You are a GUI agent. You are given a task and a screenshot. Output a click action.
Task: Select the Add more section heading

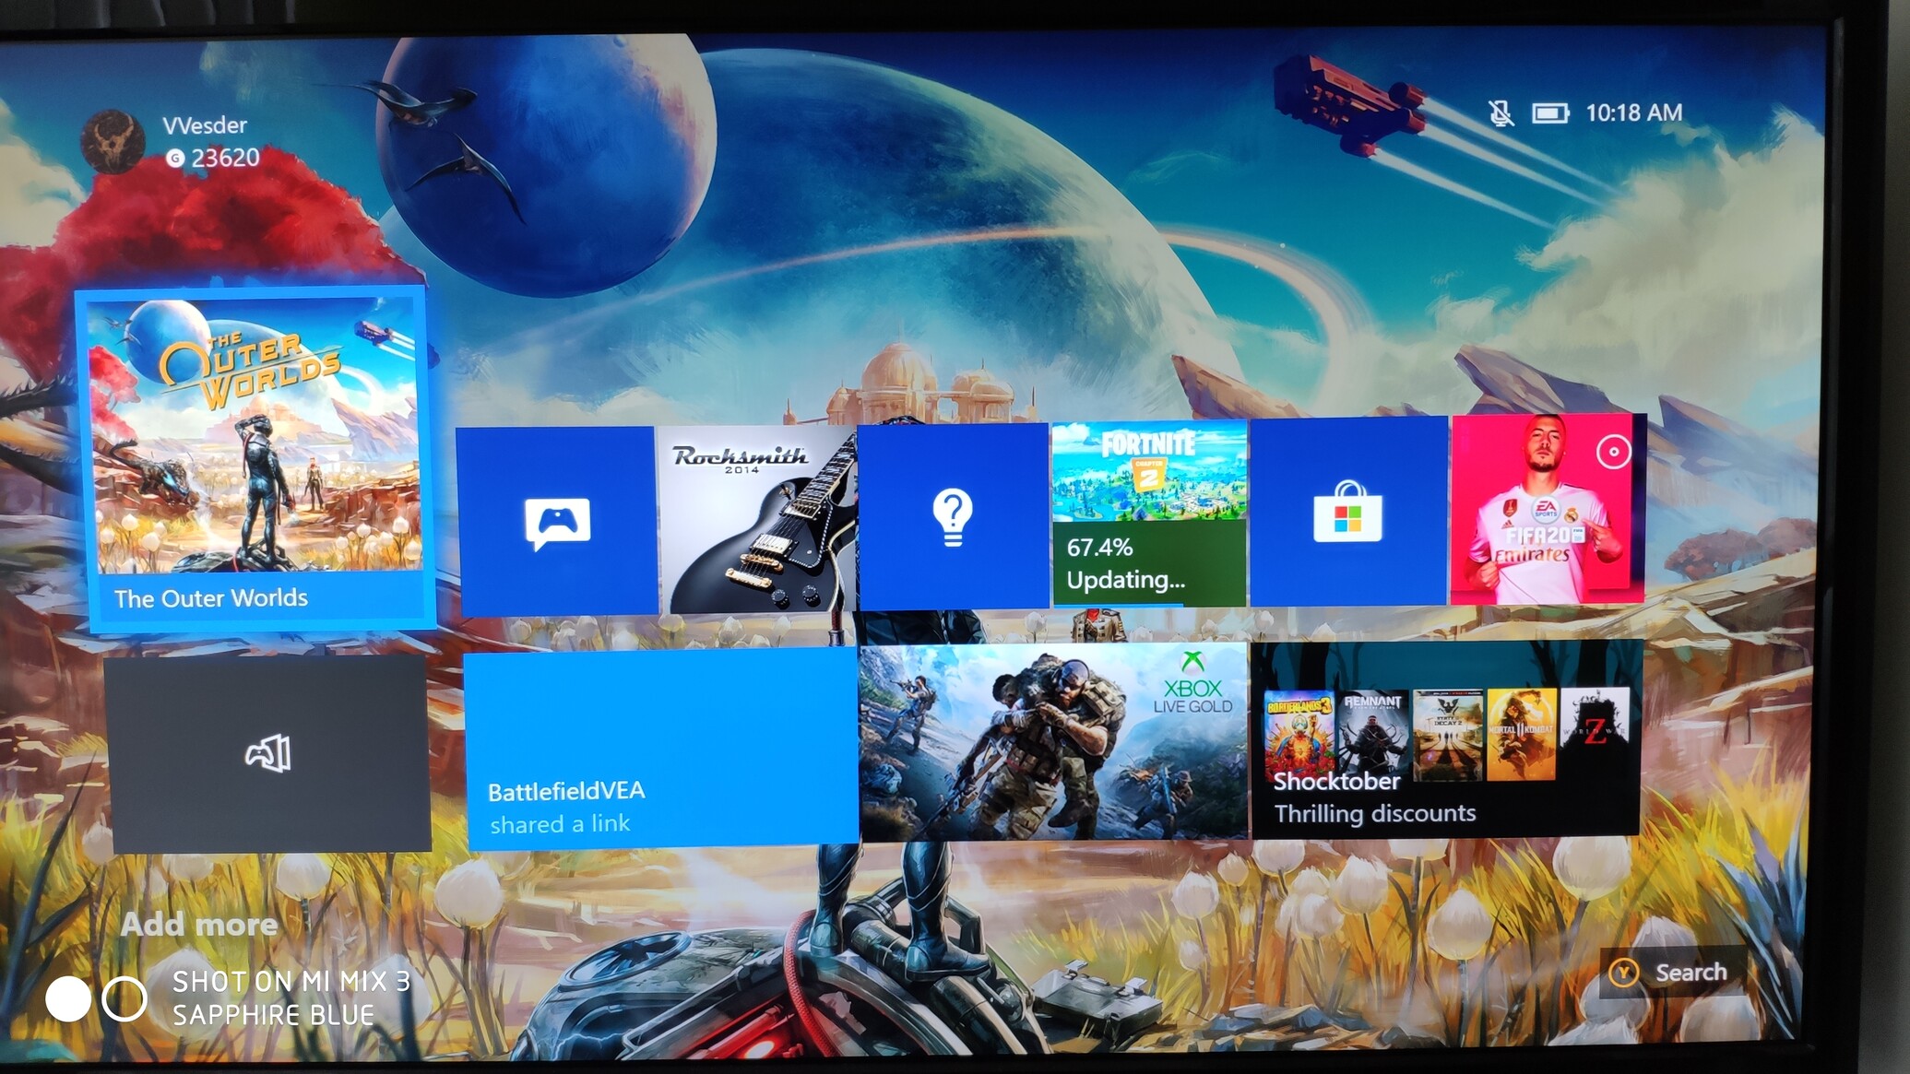click(x=199, y=924)
